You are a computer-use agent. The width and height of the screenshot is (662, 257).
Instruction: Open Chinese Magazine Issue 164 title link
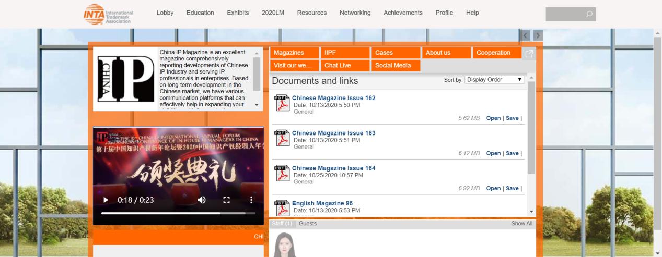click(333, 168)
